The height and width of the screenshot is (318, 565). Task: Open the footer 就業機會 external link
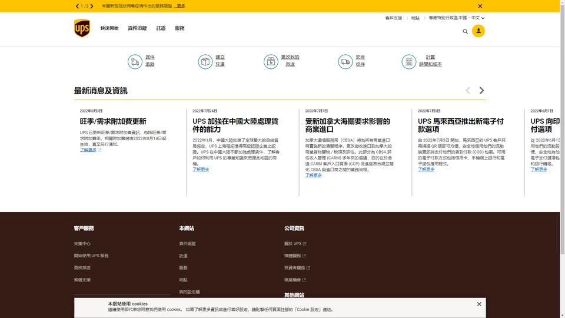(295, 280)
